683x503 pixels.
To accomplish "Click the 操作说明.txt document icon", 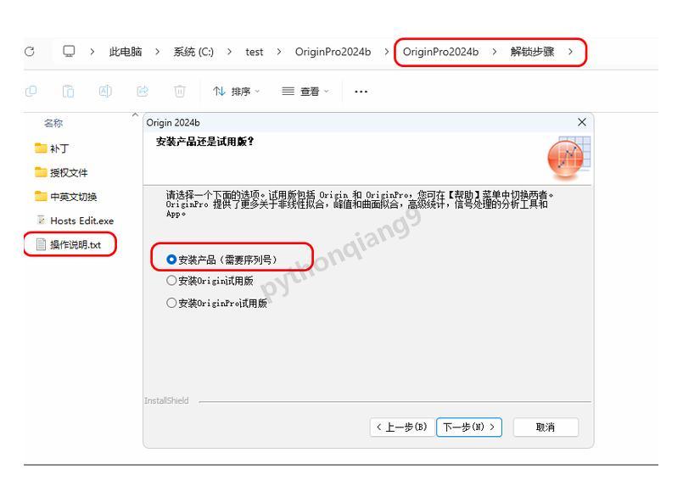I will 41,244.
